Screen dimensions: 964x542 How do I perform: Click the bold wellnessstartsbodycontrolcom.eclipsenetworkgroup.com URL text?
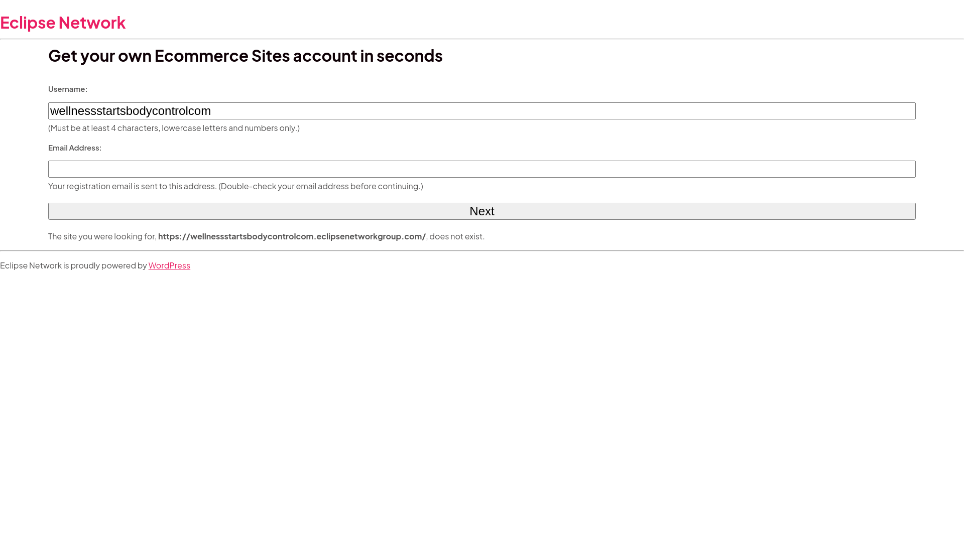[292, 236]
